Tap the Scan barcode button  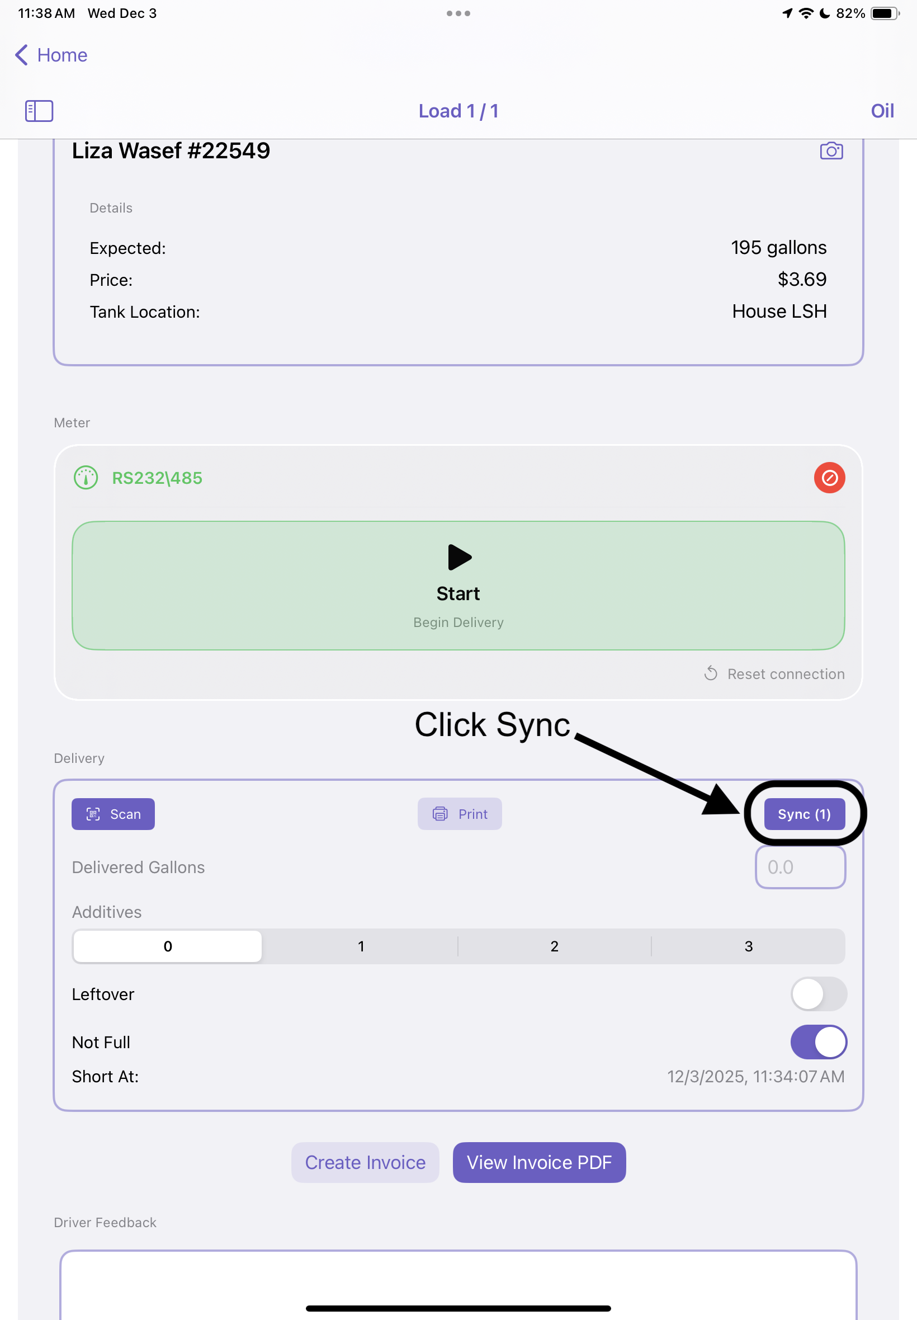pyautogui.click(x=113, y=814)
